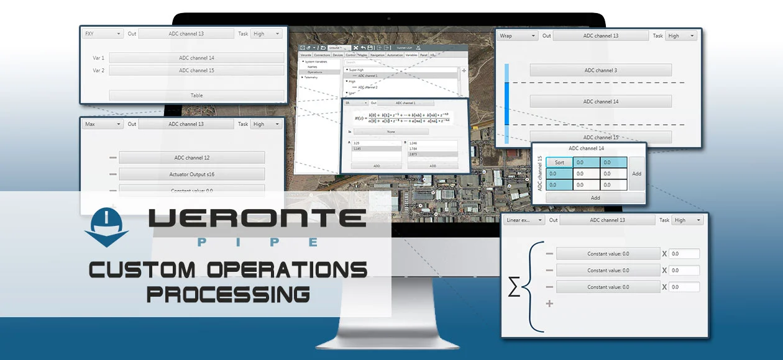Click third multiplier 0.0 input field

click(684, 287)
